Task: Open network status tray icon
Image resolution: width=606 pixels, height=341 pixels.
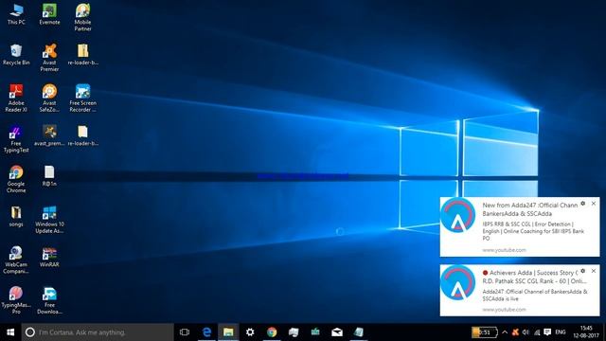Action: 537,332
